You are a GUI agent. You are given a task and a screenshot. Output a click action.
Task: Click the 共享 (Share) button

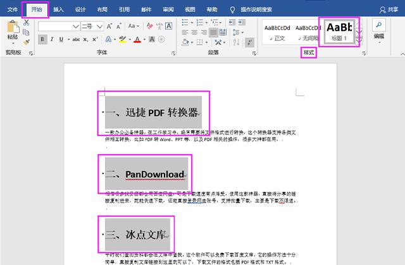tap(387, 10)
